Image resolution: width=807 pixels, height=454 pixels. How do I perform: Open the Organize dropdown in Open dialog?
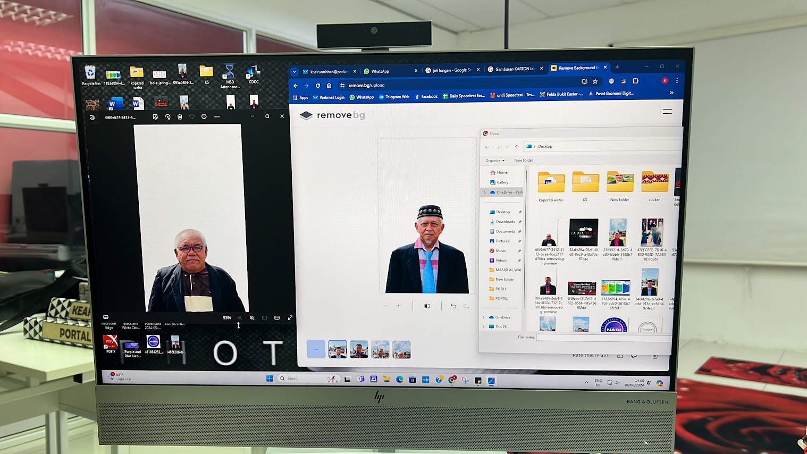495,161
